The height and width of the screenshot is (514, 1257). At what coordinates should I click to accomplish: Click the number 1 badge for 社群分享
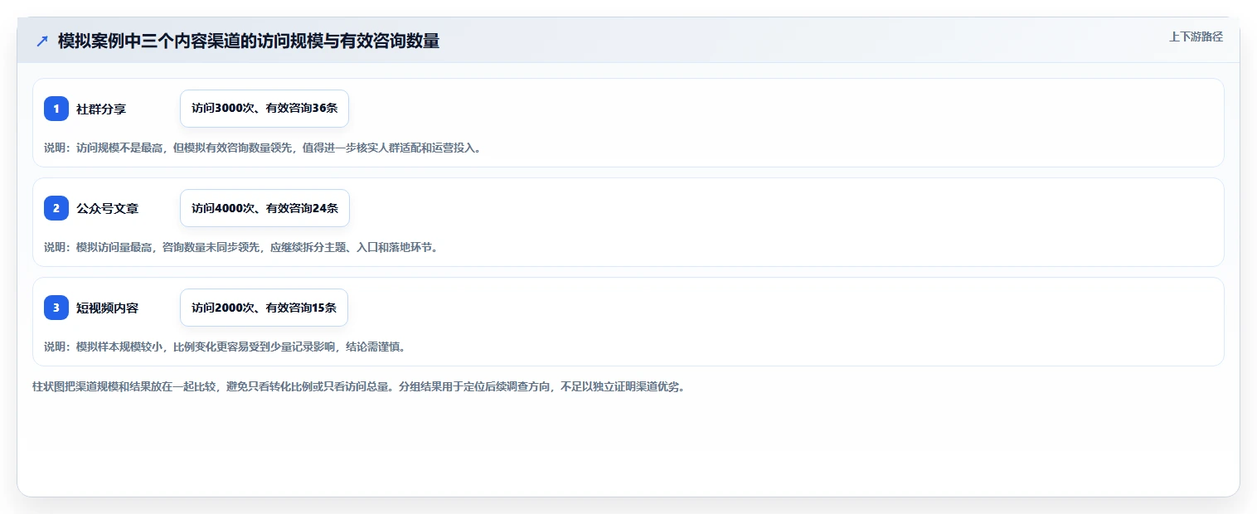(56, 109)
